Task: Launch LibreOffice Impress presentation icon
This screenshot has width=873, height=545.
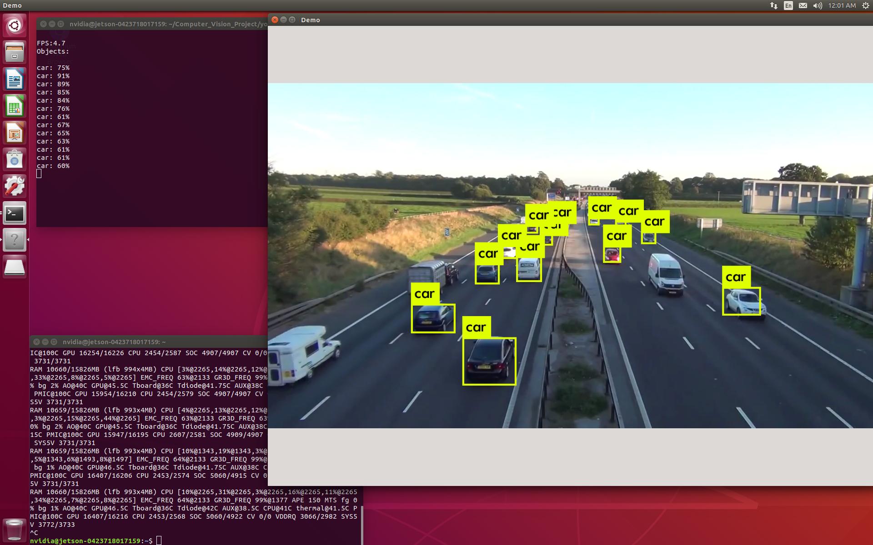Action: [15, 133]
